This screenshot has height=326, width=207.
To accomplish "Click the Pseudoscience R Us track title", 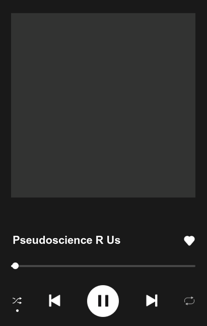I will 66,240.
